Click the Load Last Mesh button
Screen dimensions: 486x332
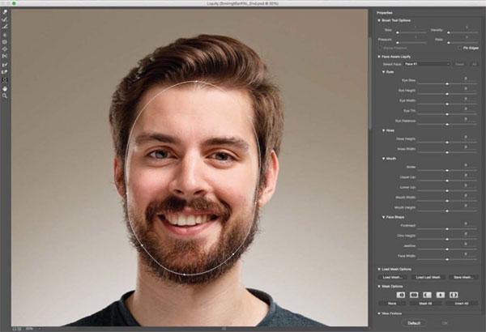pos(428,277)
